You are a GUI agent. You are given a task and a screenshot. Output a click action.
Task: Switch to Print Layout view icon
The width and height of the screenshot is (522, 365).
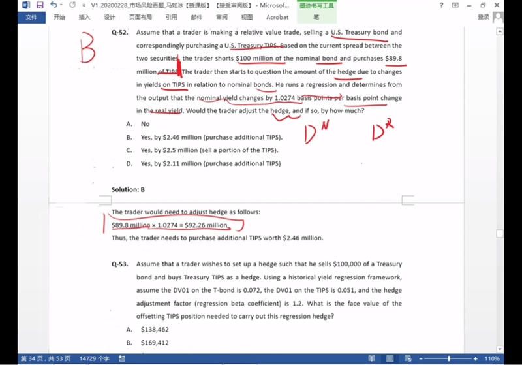[390, 358]
